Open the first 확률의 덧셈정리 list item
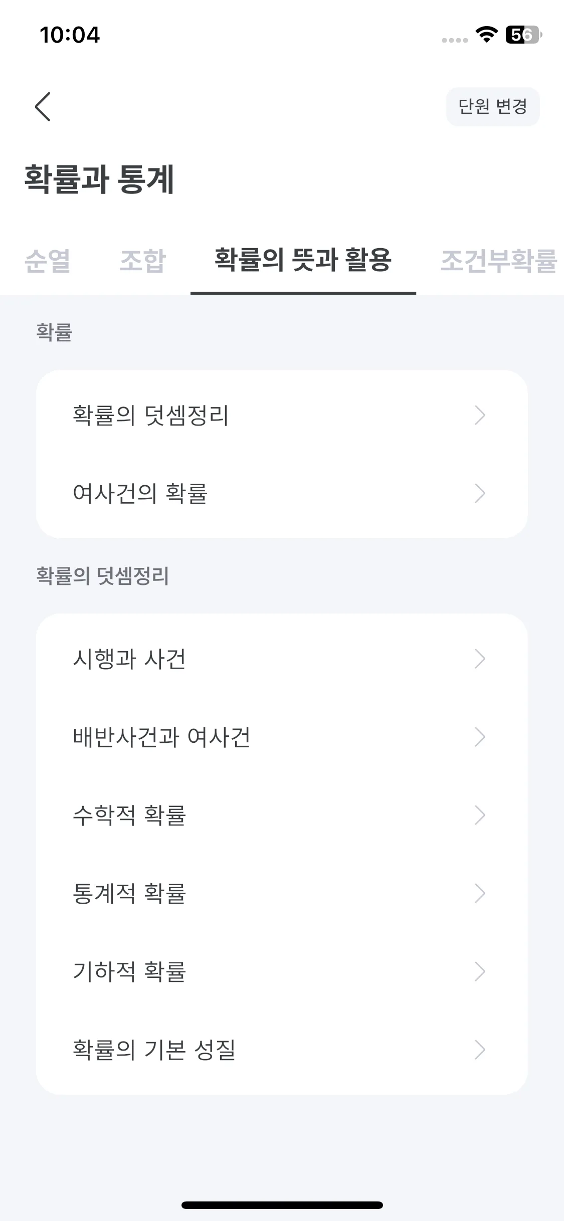The height and width of the screenshot is (1221, 564). [282, 415]
